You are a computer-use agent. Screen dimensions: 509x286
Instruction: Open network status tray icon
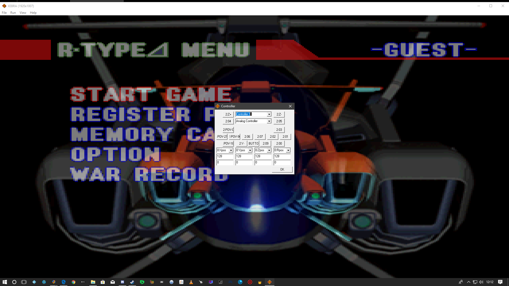[475, 282]
